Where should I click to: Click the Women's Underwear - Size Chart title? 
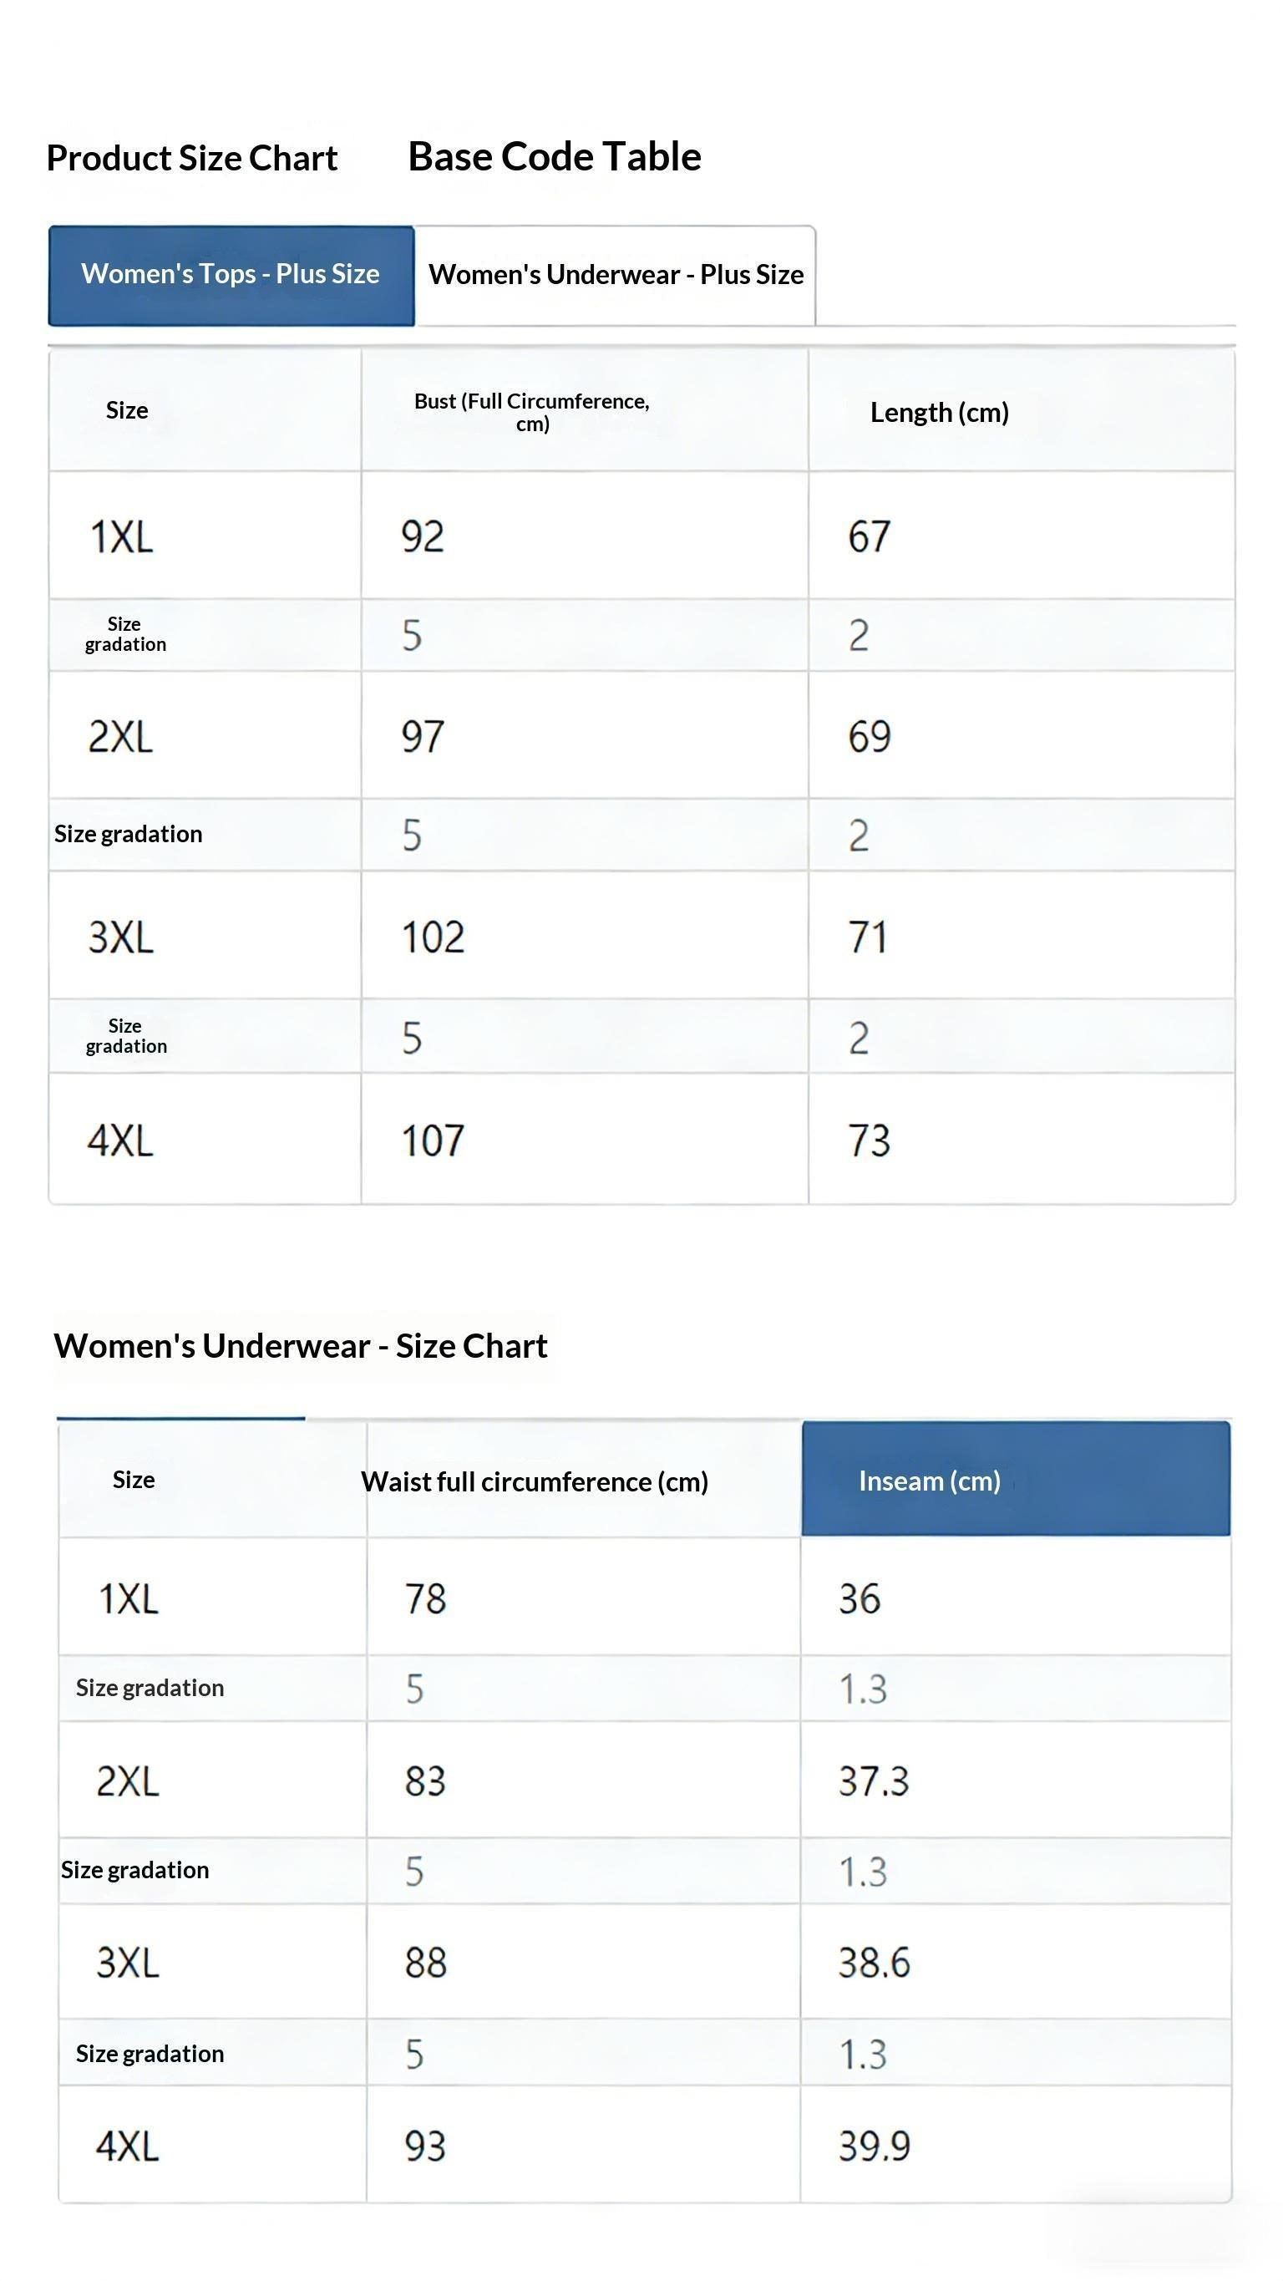tap(300, 1346)
